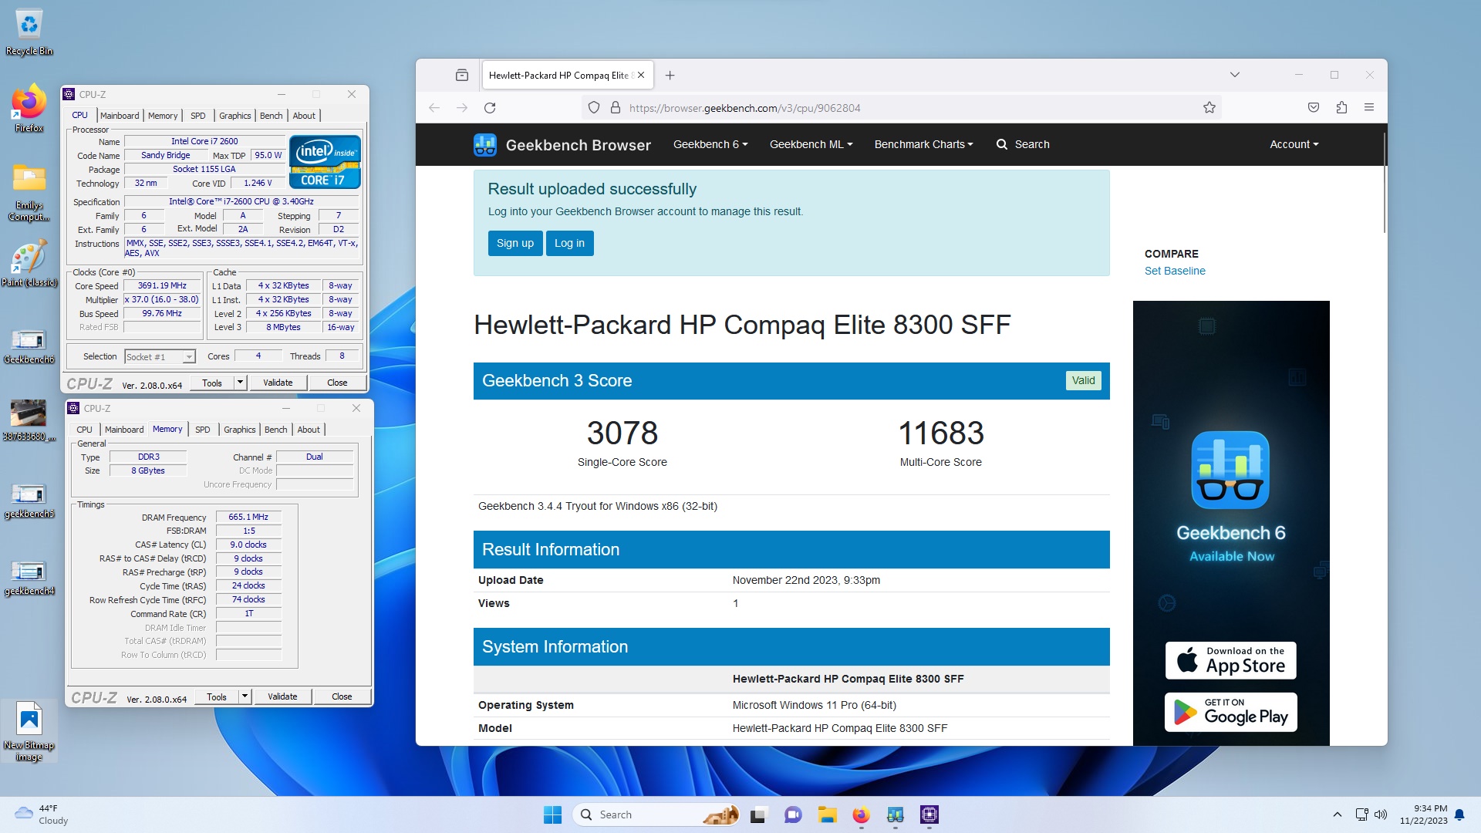Click the Geekbench Search nav link
Image resolution: width=1481 pixels, height=833 pixels.
[x=1023, y=144]
